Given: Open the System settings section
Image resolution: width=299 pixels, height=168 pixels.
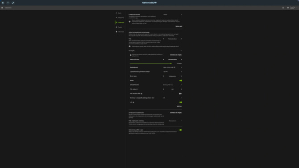Looking at the screenshot, I should (119, 27).
